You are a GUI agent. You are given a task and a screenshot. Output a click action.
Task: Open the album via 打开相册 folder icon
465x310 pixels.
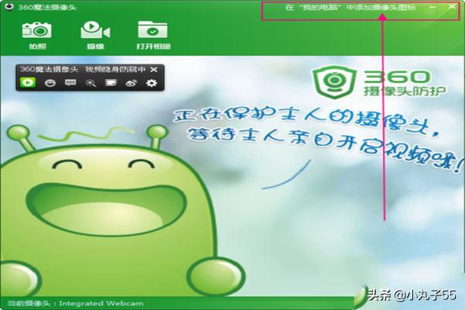(x=153, y=29)
